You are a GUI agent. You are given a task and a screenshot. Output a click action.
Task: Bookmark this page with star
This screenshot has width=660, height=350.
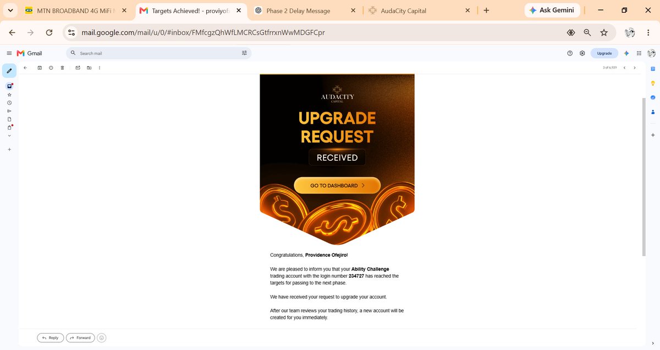[604, 33]
